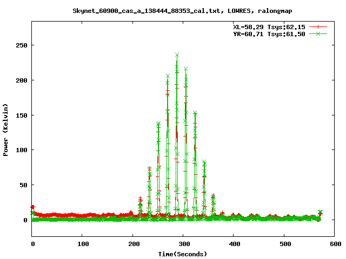346x259 pixels.
Task: Click the Power (Kelvin) y-axis label
Action: click(5, 130)
